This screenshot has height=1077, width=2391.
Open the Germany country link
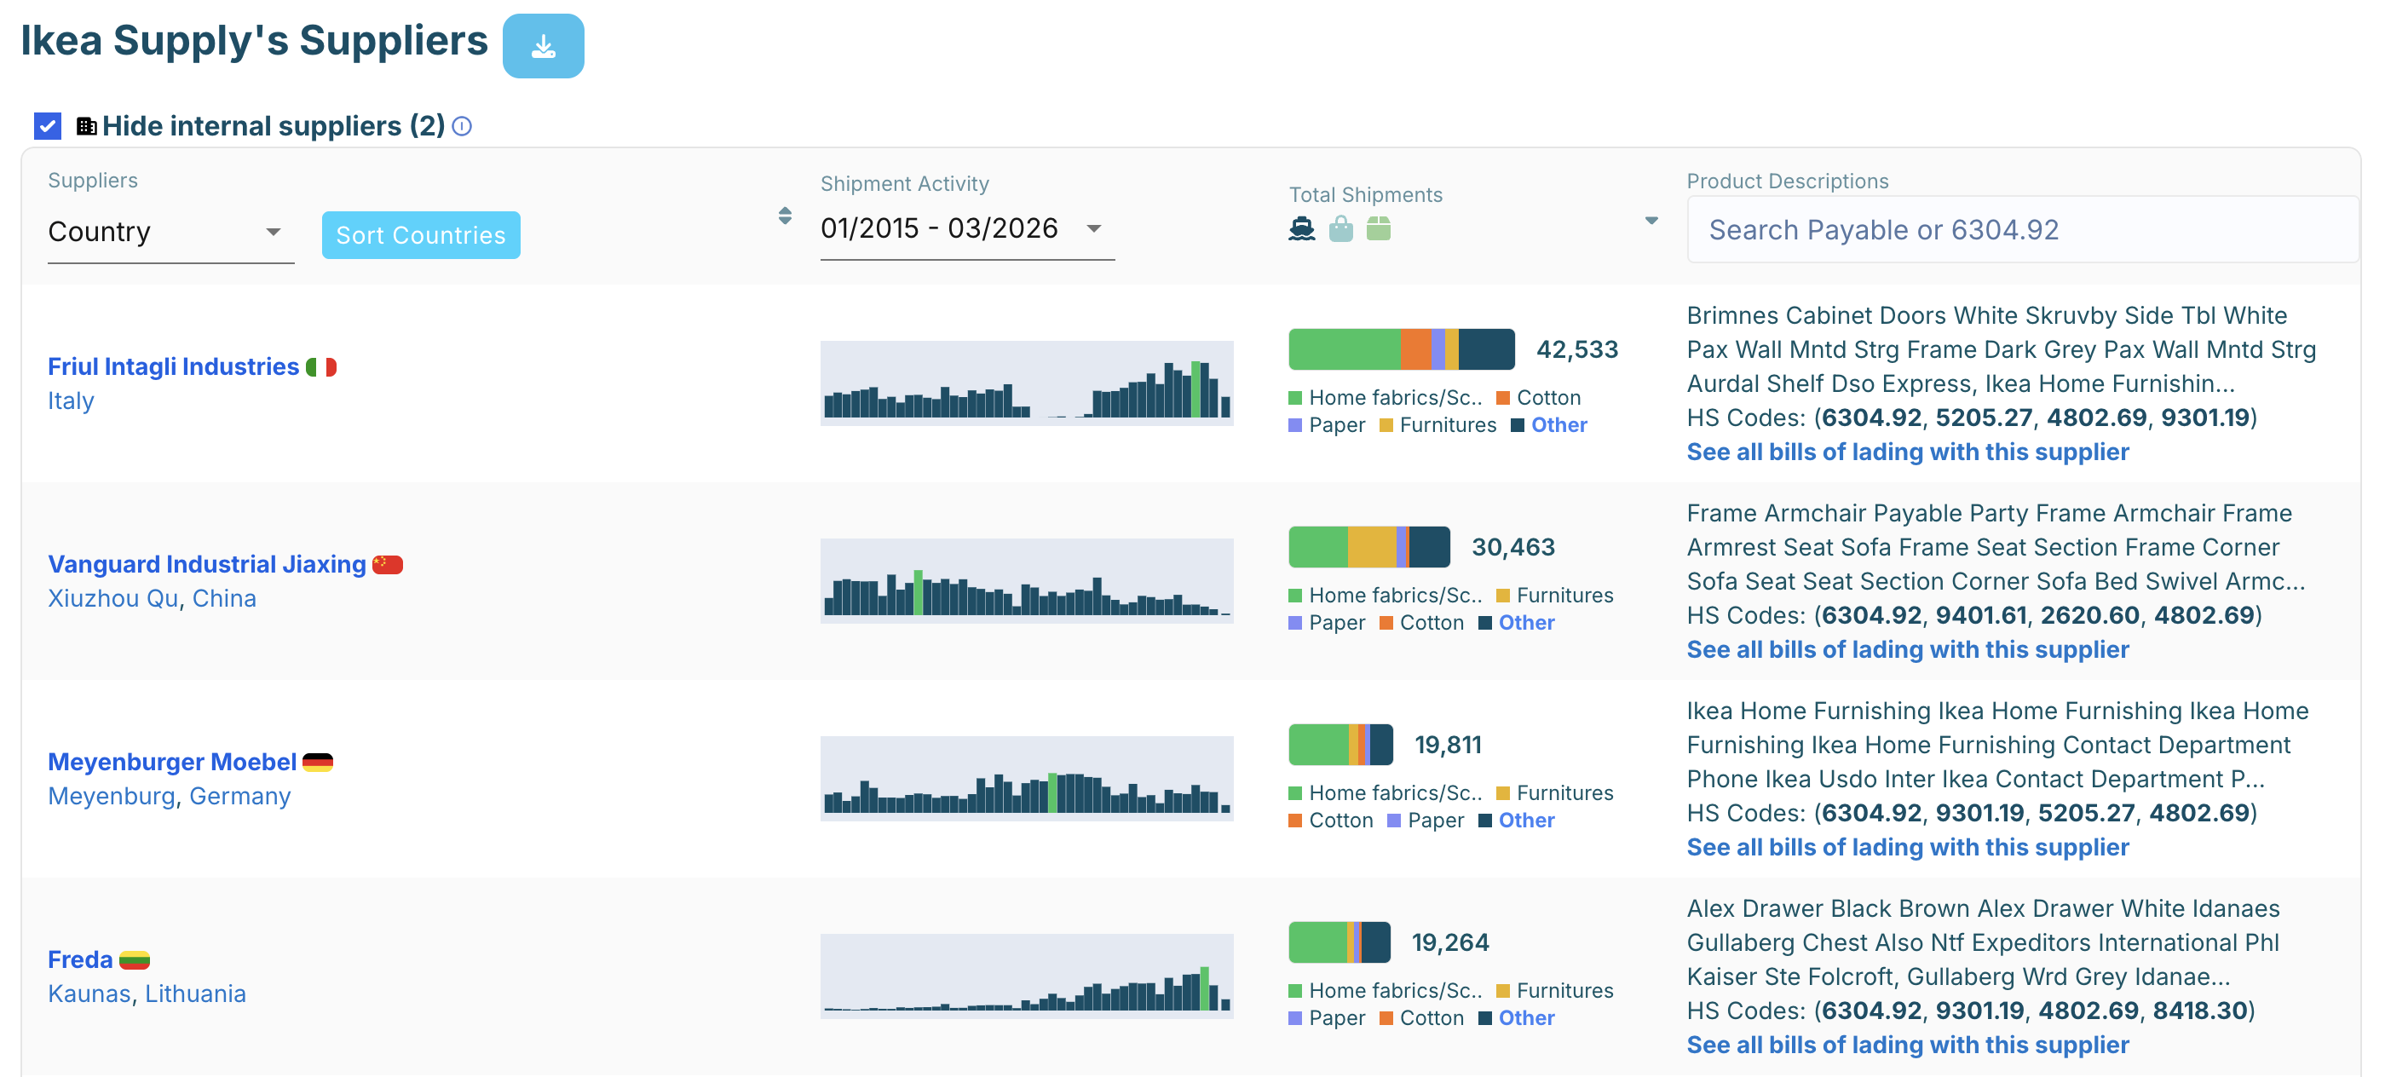(x=239, y=797)
